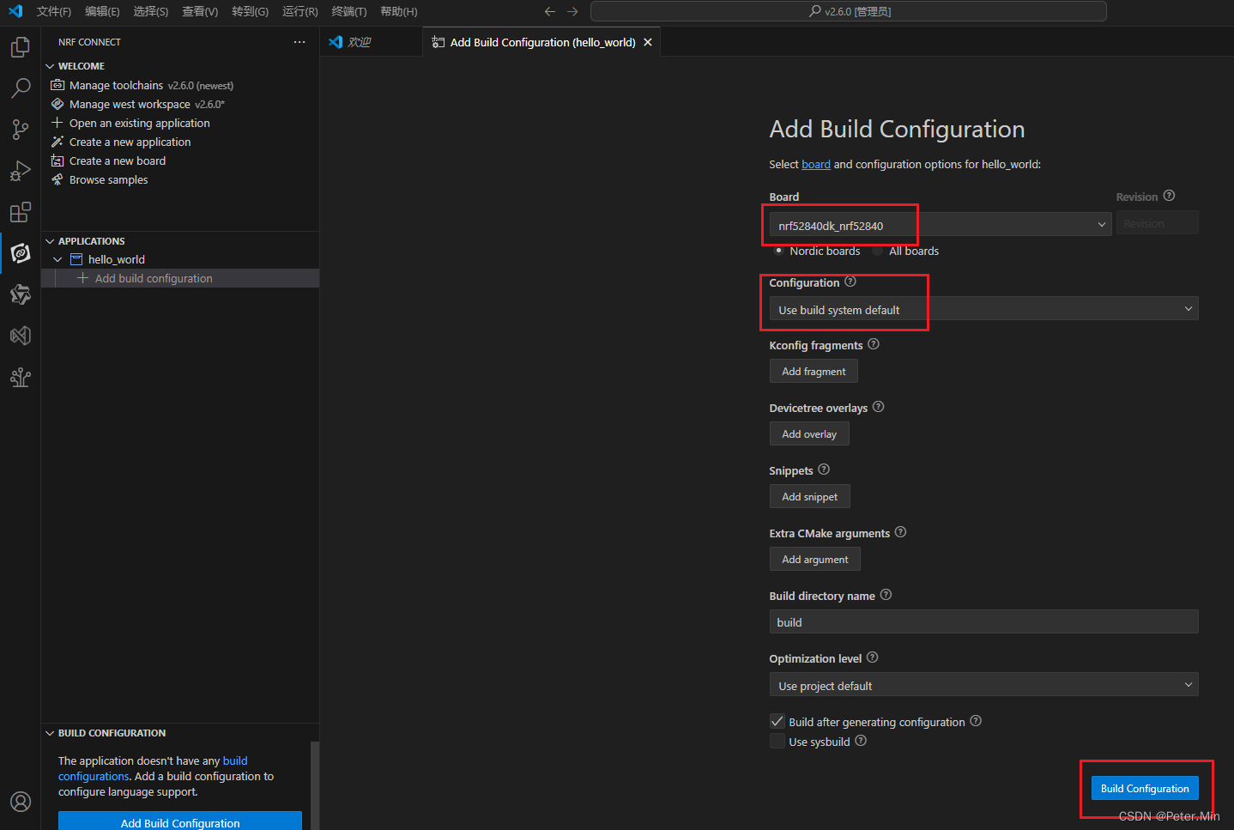The height and width of the screenshot is (830, 1234).
Task: Open the 帮助(H) menu
Action: click(x=399, y=11)
